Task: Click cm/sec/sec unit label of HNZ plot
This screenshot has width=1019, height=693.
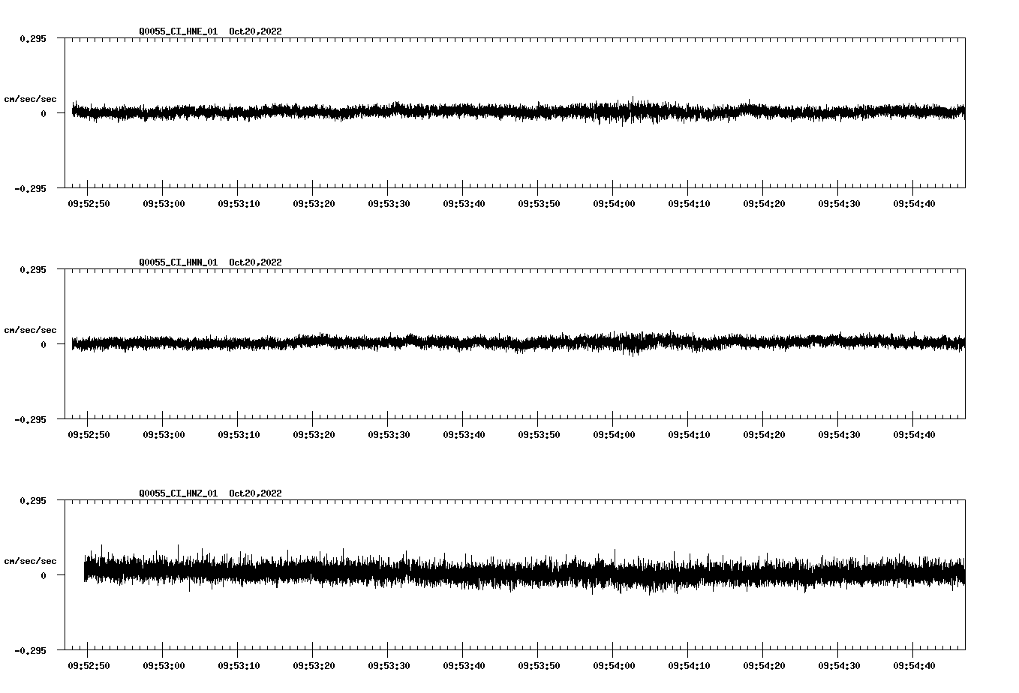Action: [x=30, y=561]
